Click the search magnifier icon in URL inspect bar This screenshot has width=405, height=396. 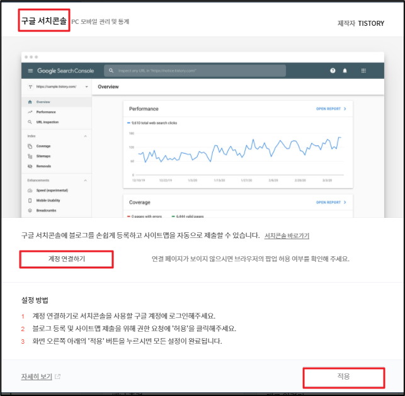click(x=111, y=71)
